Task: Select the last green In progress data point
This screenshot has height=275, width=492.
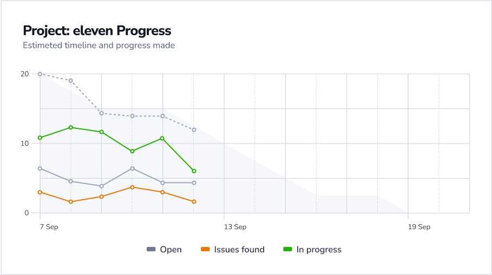Action: (x=194, y=171)
